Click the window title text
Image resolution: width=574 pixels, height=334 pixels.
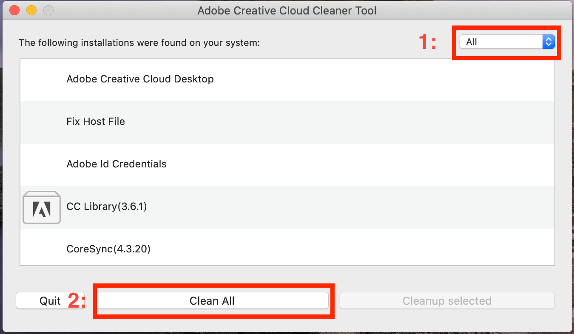tap(287, 10)
